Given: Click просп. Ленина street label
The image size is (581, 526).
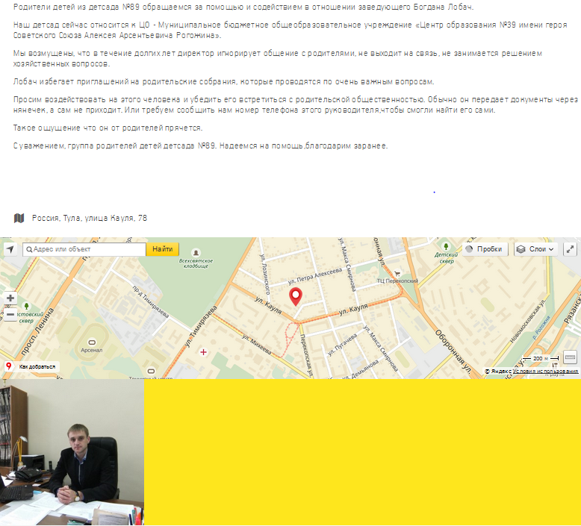Looking at the screenshot, I should pyautogui.click(x=37, y=332).
